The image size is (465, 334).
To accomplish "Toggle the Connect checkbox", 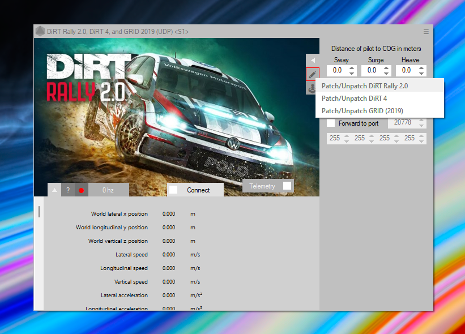I will [x=174, y=190].
